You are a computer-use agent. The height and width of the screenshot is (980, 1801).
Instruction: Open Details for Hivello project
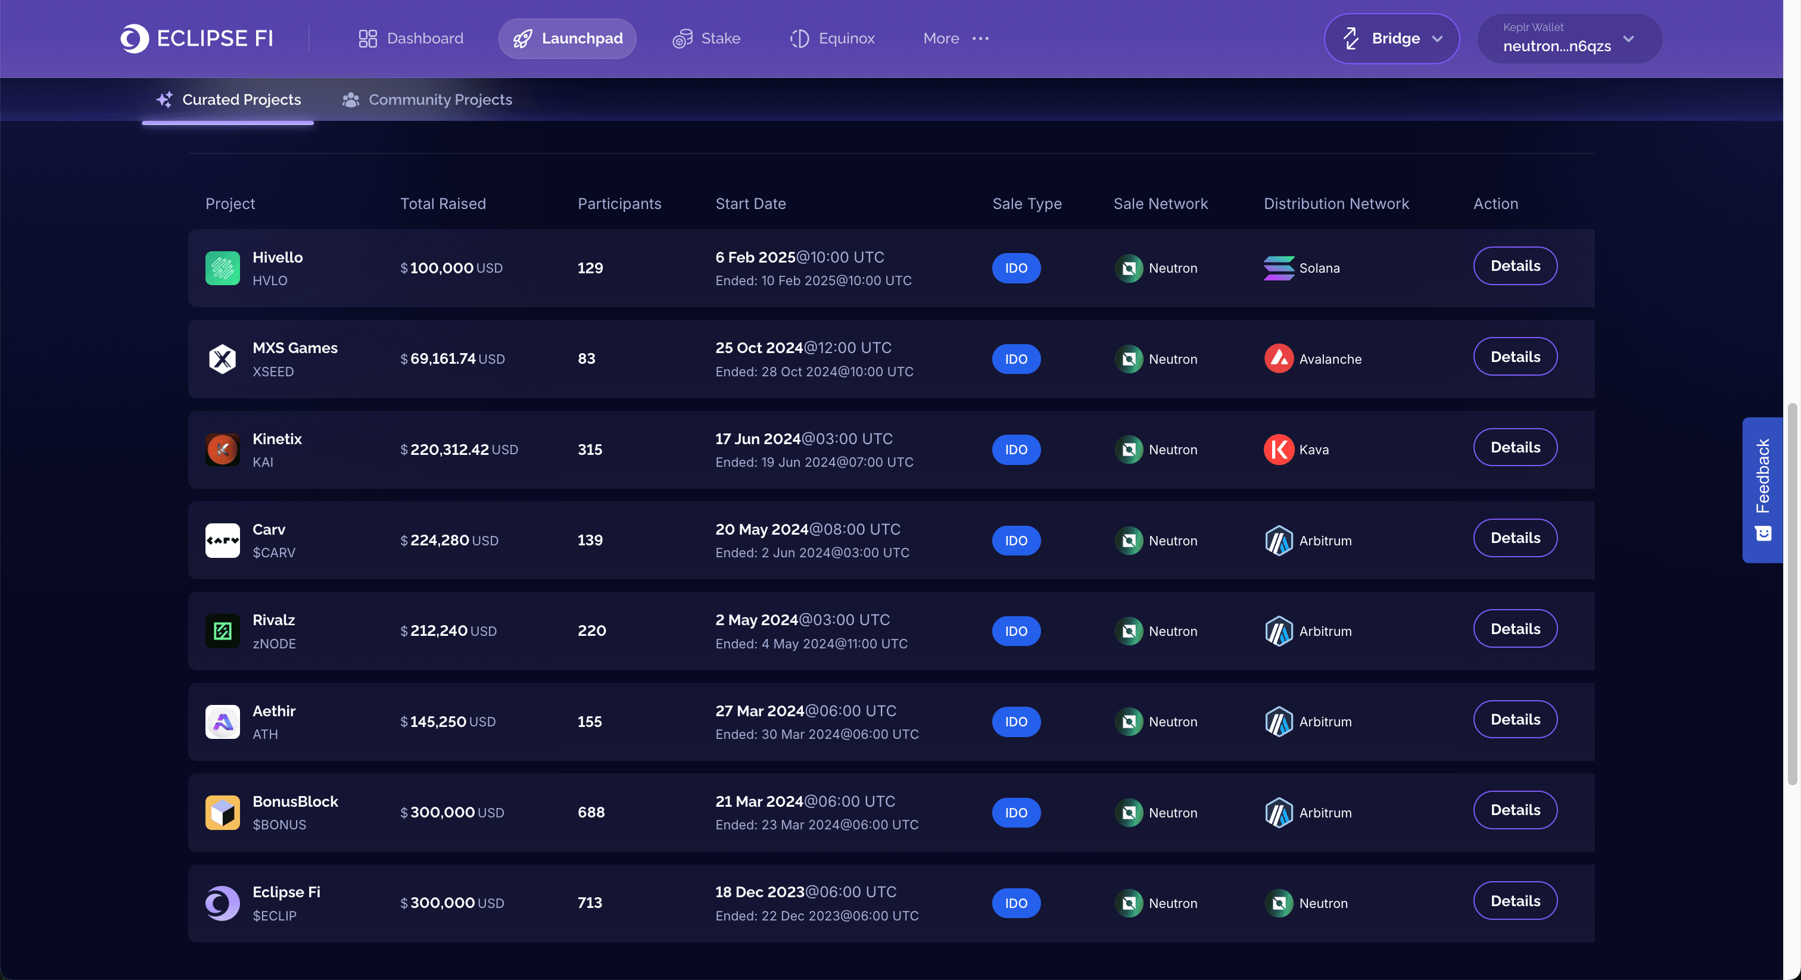1515,266
